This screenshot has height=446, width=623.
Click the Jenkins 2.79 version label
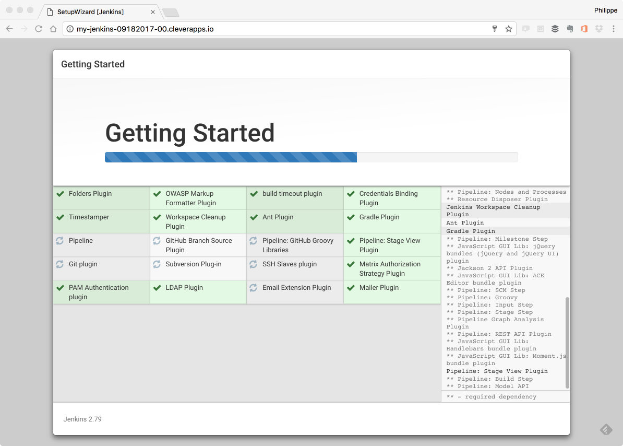(82, 419)
